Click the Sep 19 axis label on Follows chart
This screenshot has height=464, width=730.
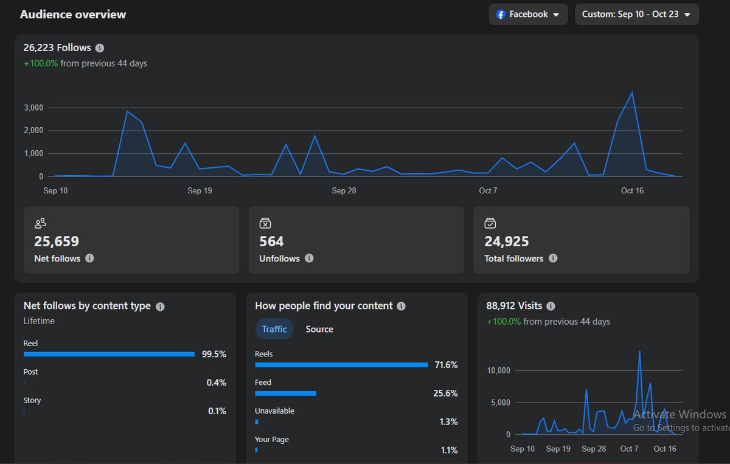(200, 191)
